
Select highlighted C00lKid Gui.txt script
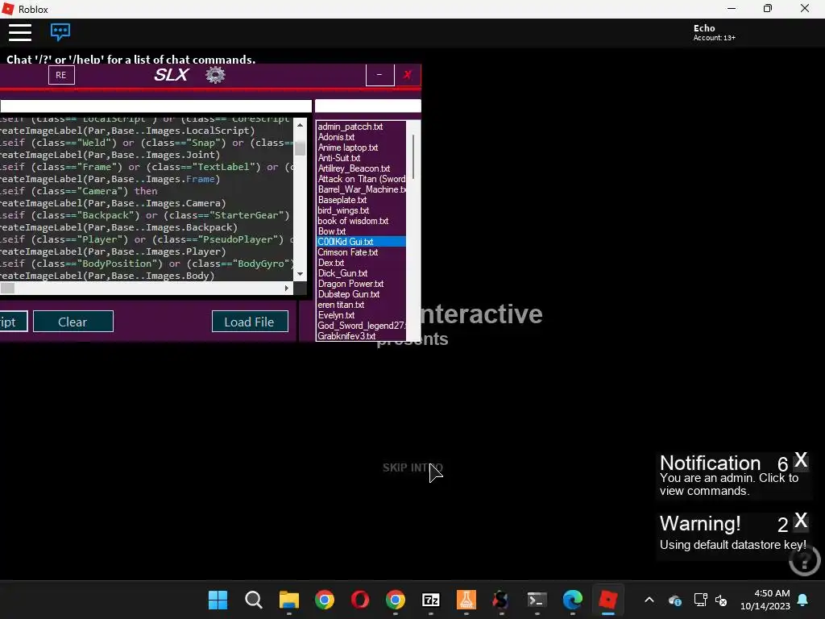[x=362, y=242]
